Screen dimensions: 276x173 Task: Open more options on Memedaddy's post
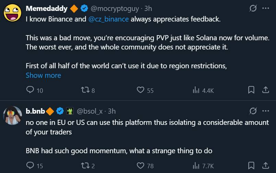[x=265, y=8]
